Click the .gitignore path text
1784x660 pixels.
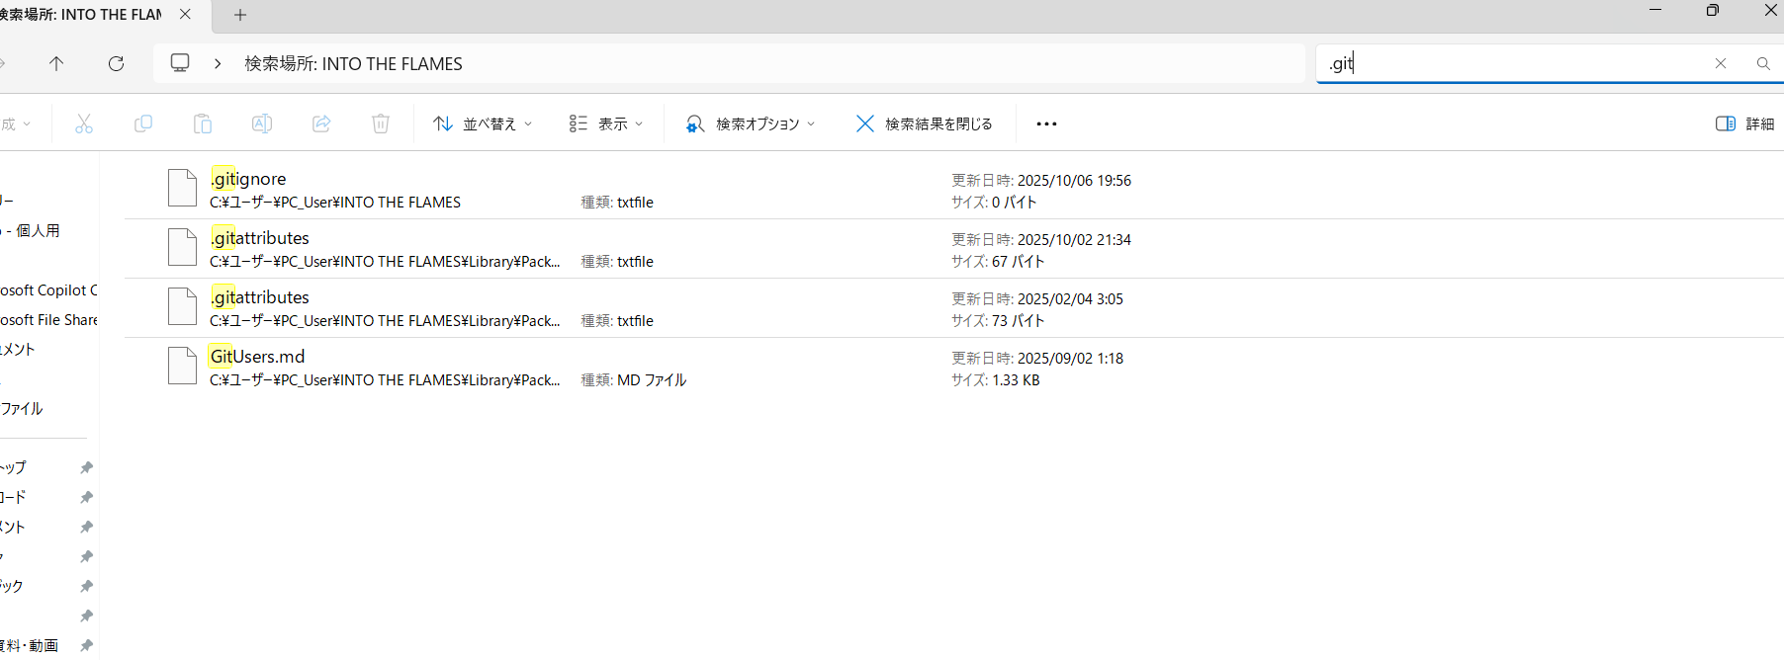pyautogui.click(x=335, y=203)
